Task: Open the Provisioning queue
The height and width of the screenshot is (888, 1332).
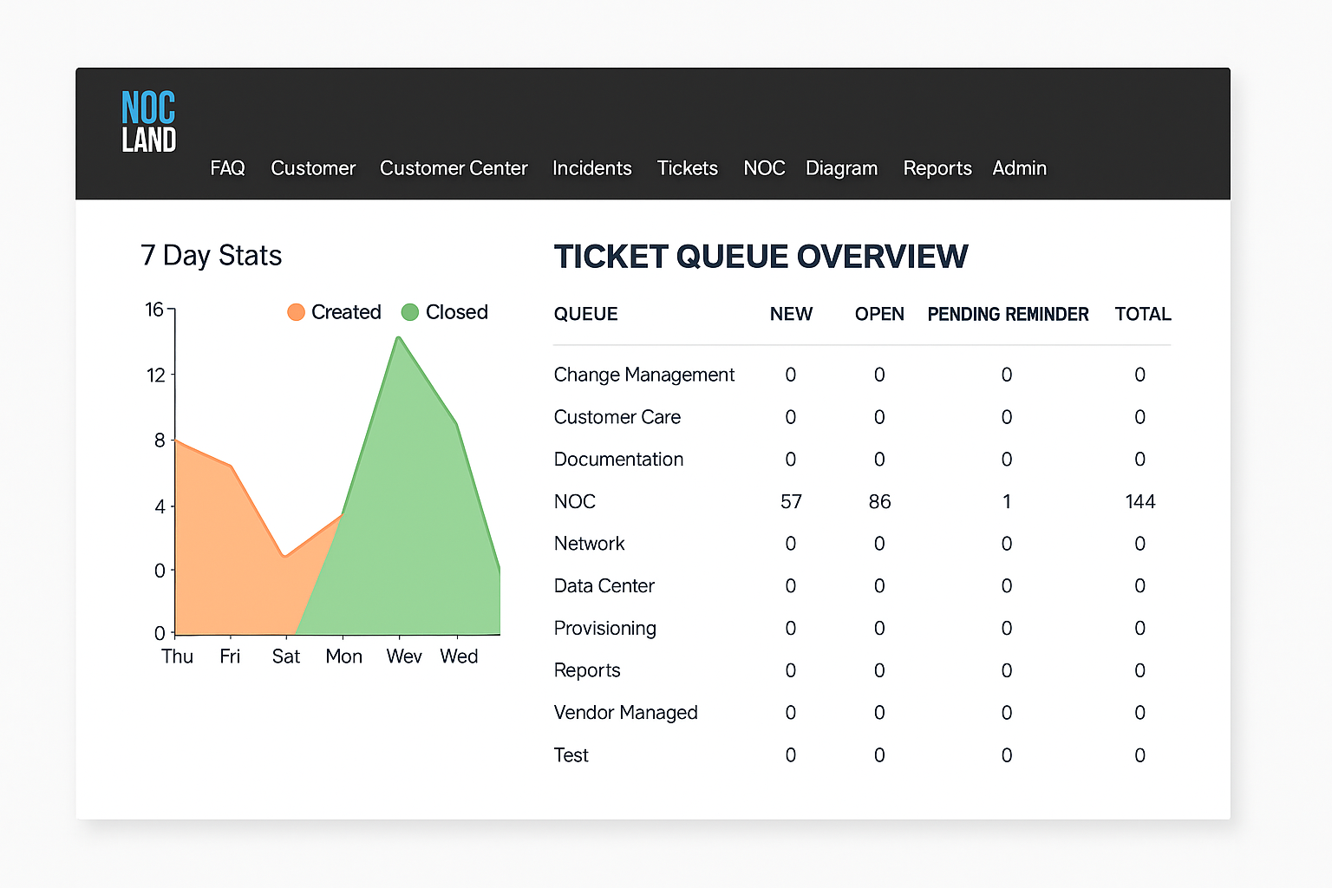Action: coord(605,629)
